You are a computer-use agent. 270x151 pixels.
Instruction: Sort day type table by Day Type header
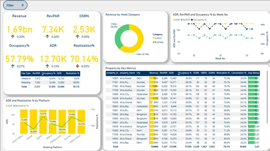tap(26, 73)
